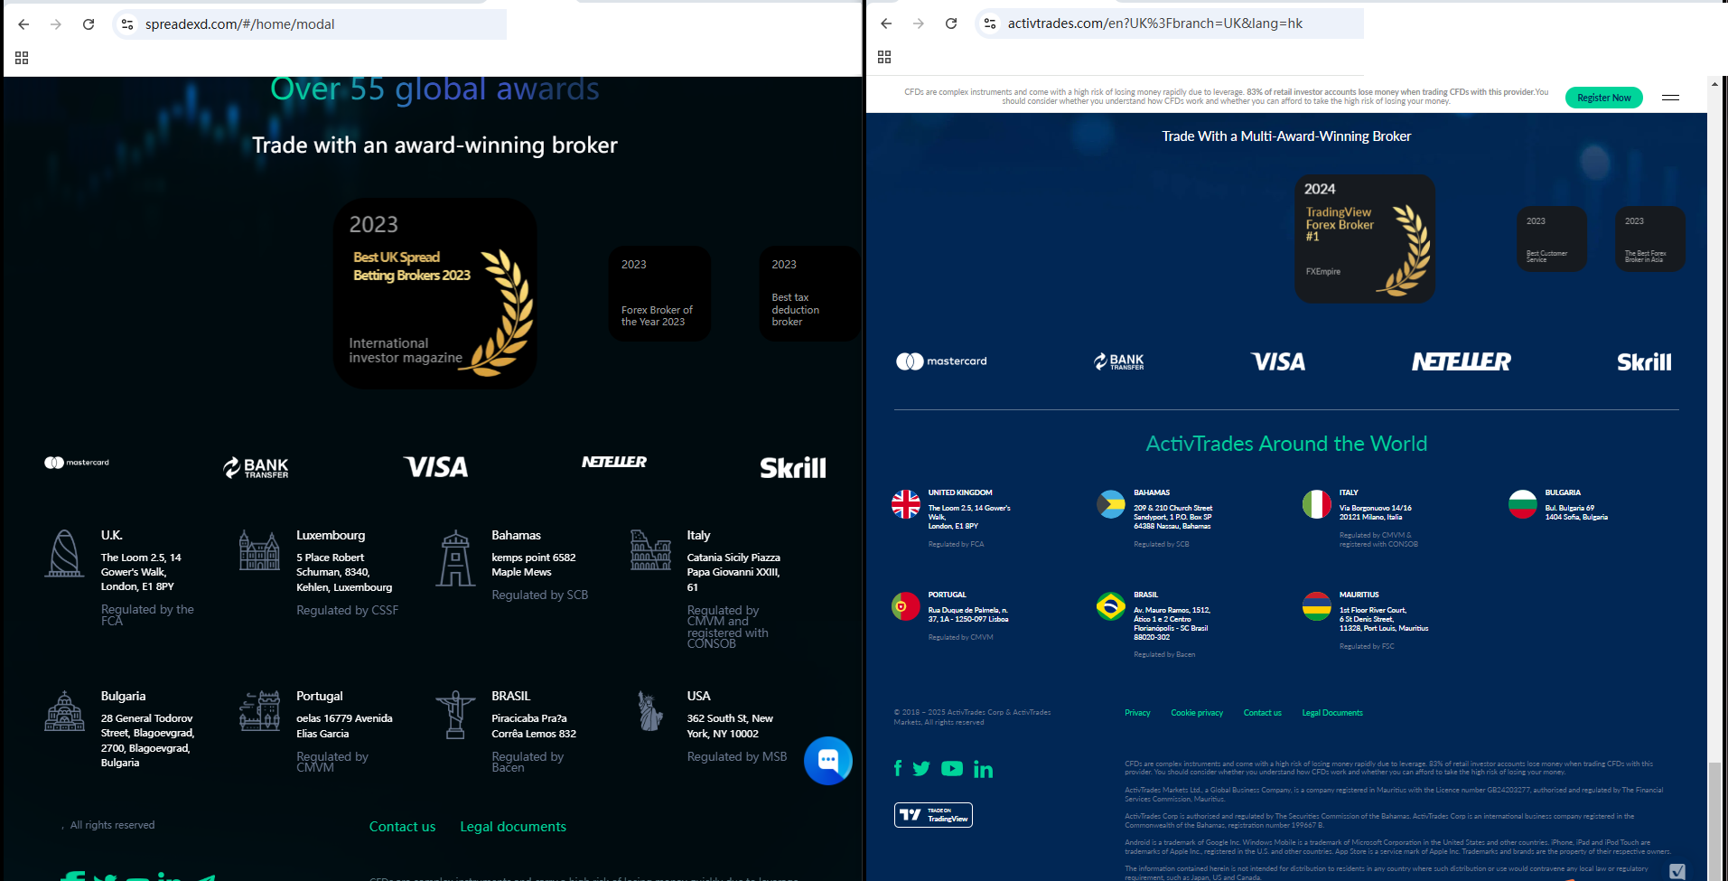Screen dimensions: 1728x881
Task: Open Contact us link on ActivTrades
Action: pyautogui.click(x=1263, y=713)
